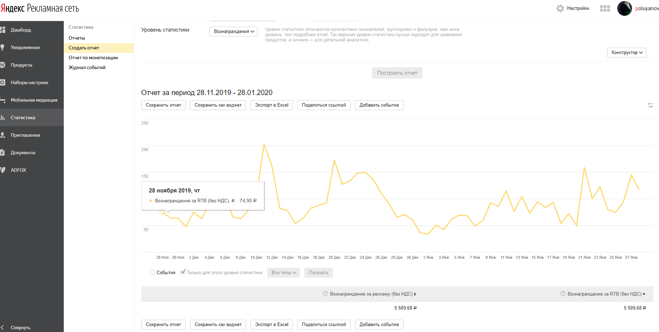Click the poluyanov profile avatar
659x332 pixels.
point(624,8)
